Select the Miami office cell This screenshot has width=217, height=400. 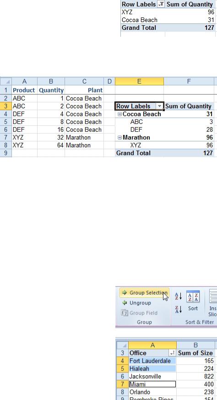click(x=152, y=384)
